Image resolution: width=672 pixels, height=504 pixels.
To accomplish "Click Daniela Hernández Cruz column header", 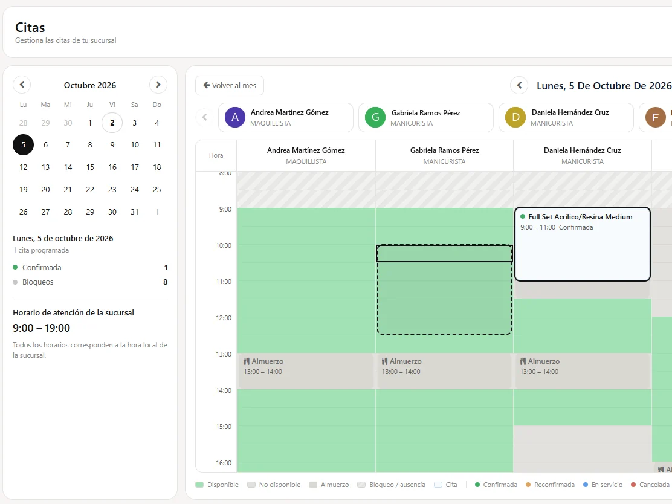I will 583,155.
